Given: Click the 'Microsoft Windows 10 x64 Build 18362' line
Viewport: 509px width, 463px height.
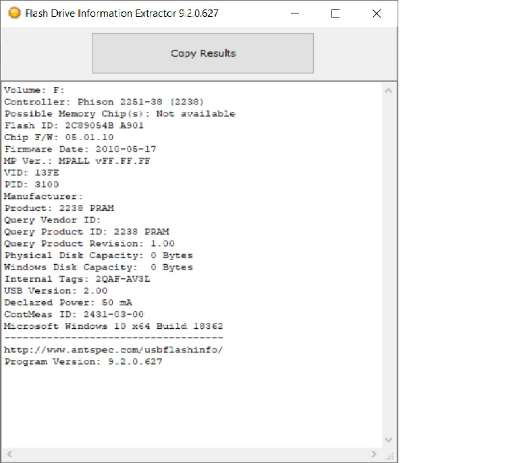Looking at the screenshot, I should 113,326.
